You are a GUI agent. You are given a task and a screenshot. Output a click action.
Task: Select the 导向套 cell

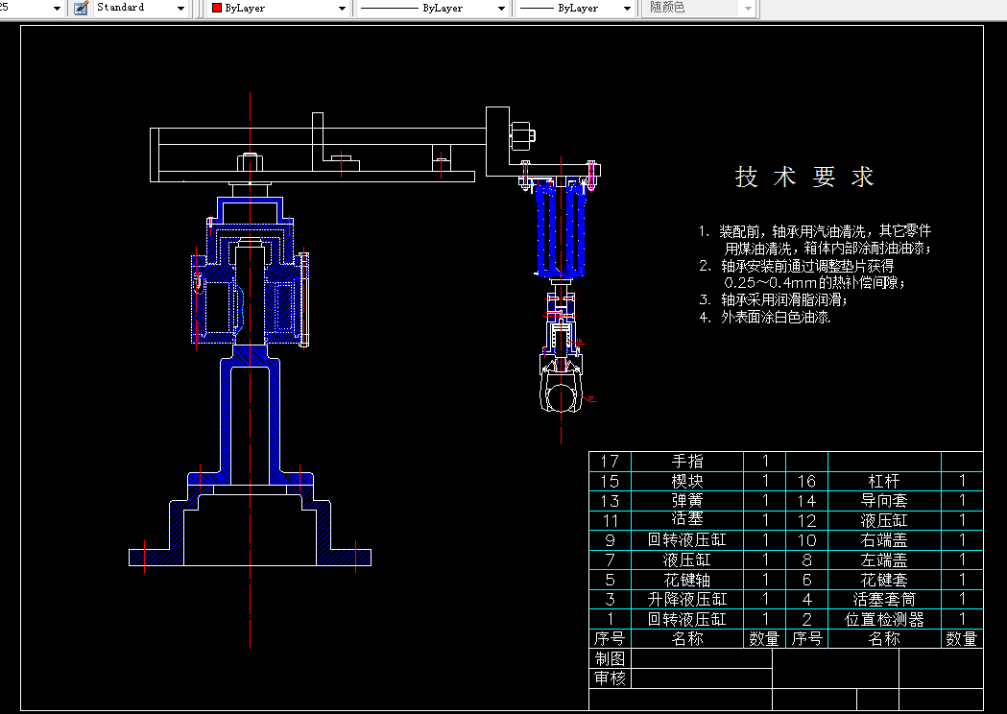(884, 500)
